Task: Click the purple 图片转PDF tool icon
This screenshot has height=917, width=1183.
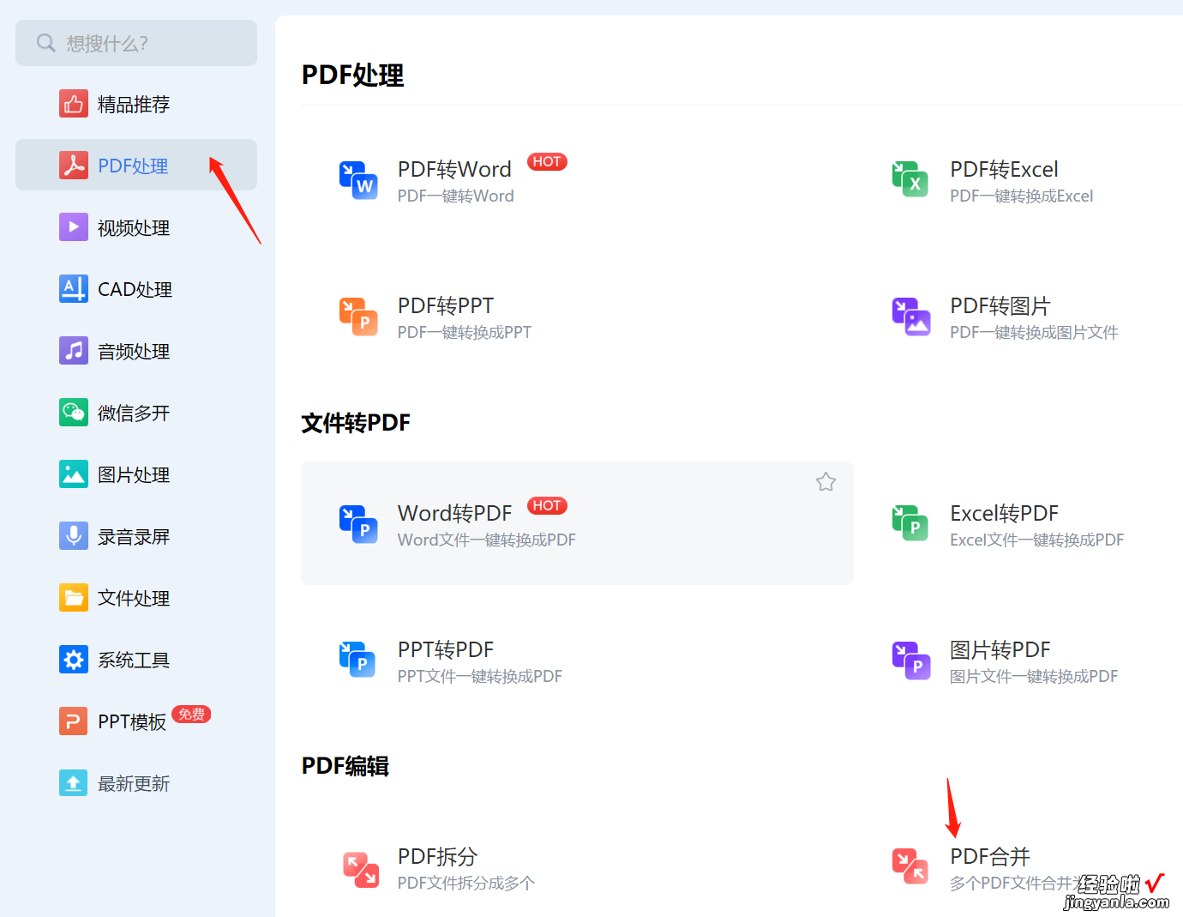Action: click(x=911, y=661)
